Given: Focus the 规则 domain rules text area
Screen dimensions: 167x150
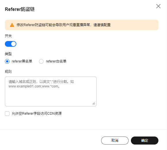Looking at the screenshot, I should click(51, 91).
